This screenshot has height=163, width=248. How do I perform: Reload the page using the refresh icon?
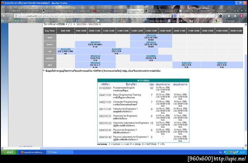click(x=170, y=16)
